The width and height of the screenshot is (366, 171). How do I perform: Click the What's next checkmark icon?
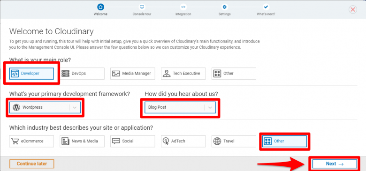266,7
